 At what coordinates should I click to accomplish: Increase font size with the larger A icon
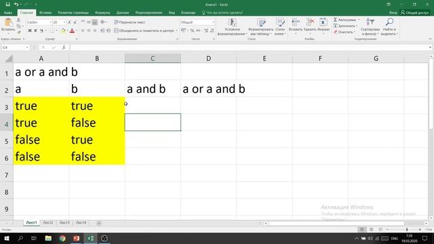(x=69, y=22)
